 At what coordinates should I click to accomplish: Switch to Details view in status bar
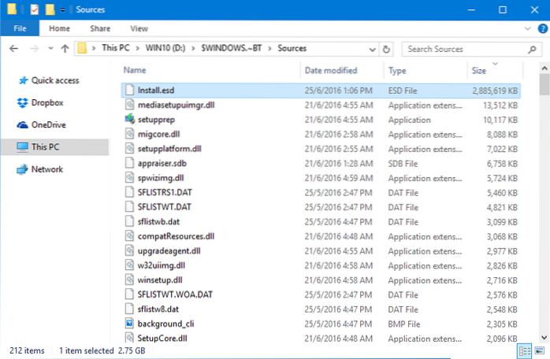(x=525, y=350)
